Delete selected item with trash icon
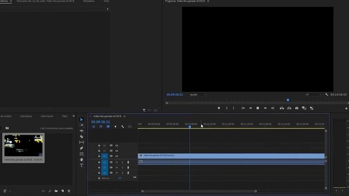Image resolution: width=349 pixels, height=196 pixels. pos(69,191)
